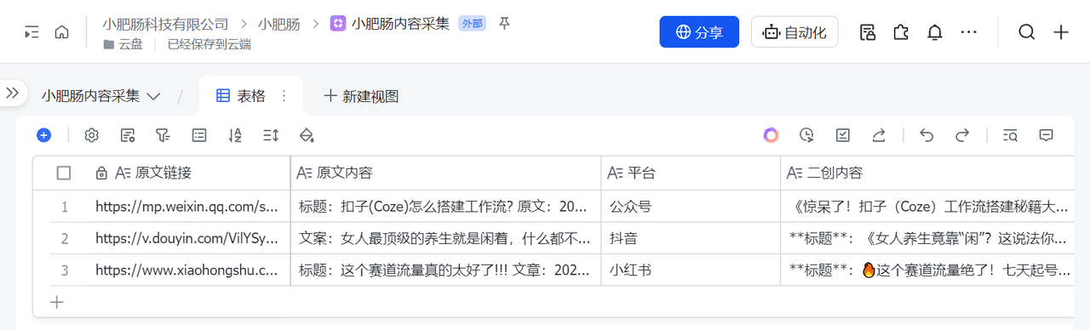Open the template search icon beside 自动化
Viewport: 1090px width, 330px height.
pos(868,32)
